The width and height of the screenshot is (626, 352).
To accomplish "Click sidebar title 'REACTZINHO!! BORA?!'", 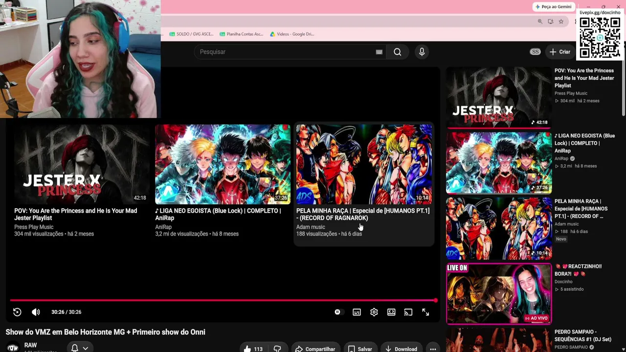I will click(578, 270).
